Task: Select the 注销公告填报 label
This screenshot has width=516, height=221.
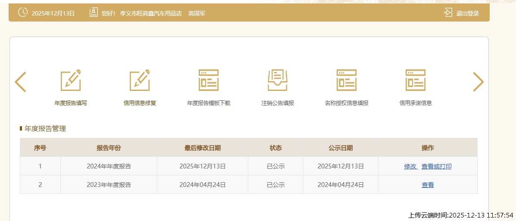Action: 278,103
